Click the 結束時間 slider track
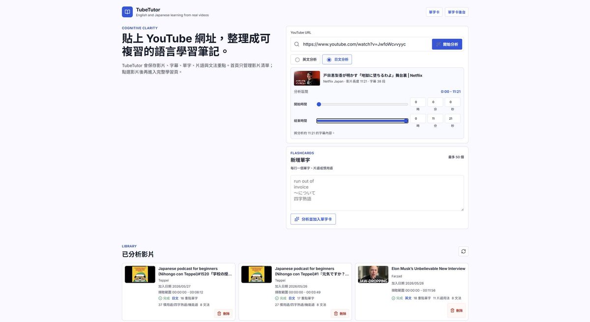 [x=362, y=121]
